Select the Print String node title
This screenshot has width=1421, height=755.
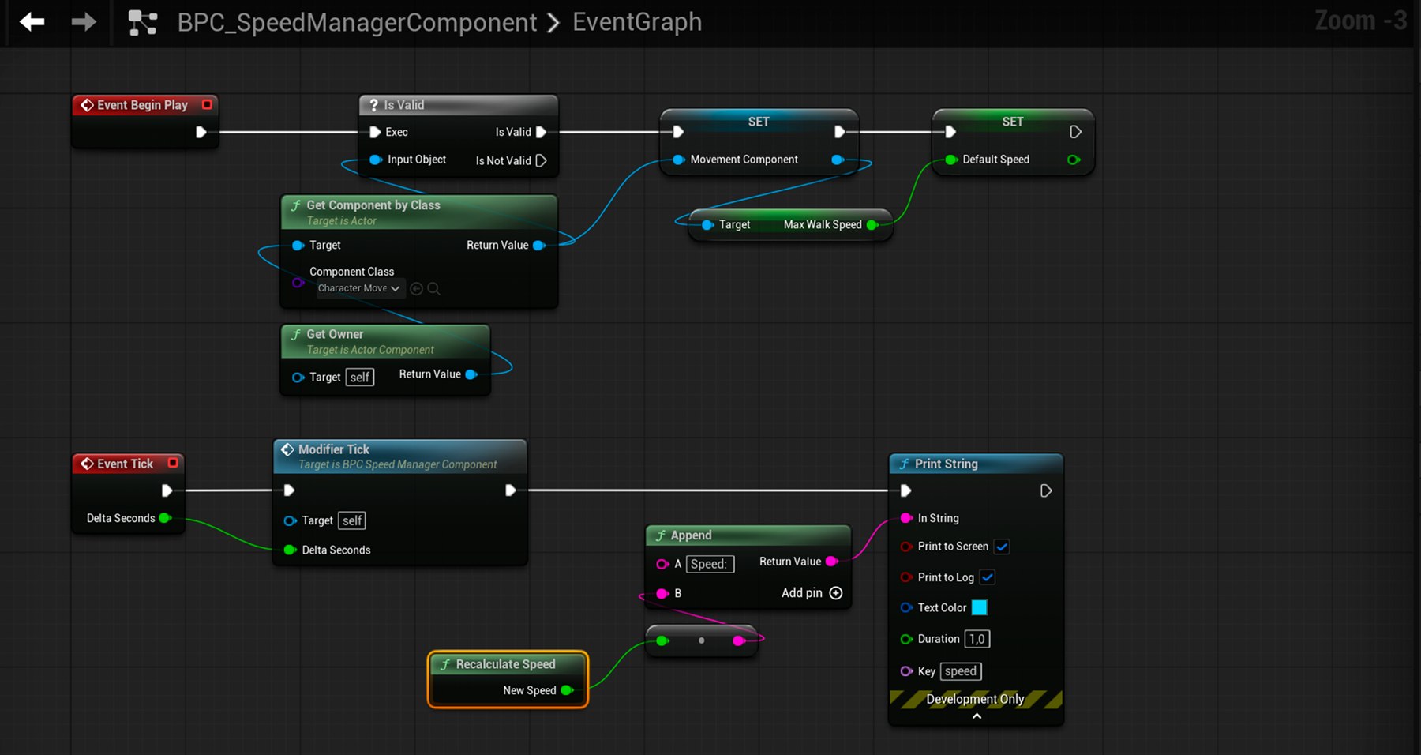point(946,464)
